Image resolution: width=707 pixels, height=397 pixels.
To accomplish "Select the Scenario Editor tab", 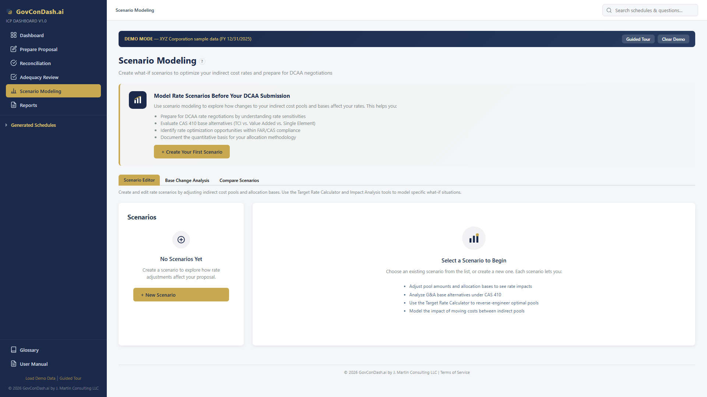I will pyautogui.click(x=139, y=180).
